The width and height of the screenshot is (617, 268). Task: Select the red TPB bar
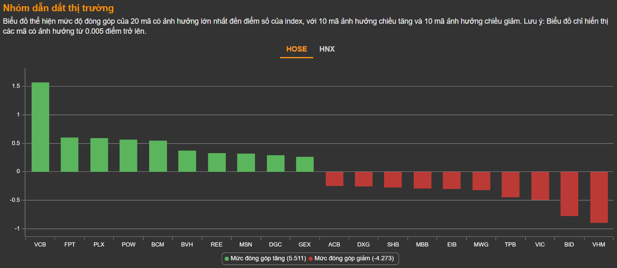510,184
